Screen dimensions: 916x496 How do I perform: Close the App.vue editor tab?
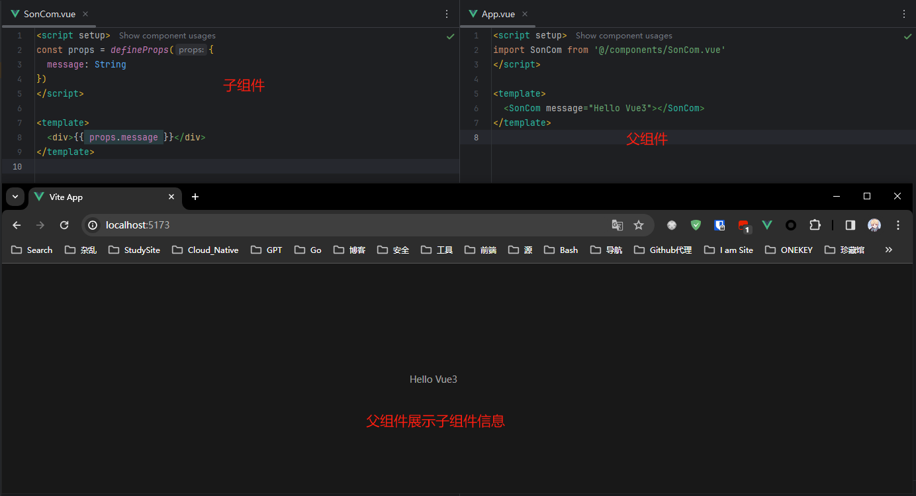[x=525, y=14]
